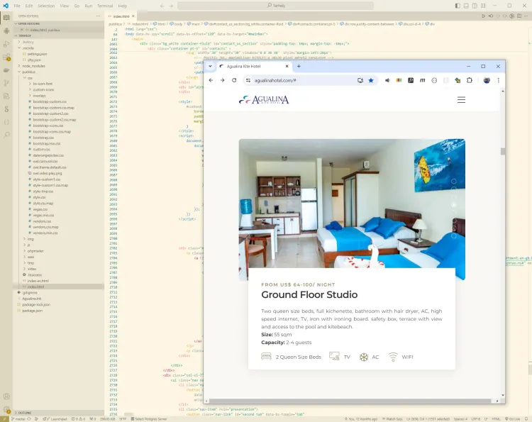Close the Agualina Kite Hotel tab
This screenshot has height=422, width=532.
[x=287, y=66]
